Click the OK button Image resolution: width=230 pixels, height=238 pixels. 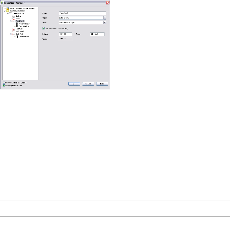click(x=74, y=84)
